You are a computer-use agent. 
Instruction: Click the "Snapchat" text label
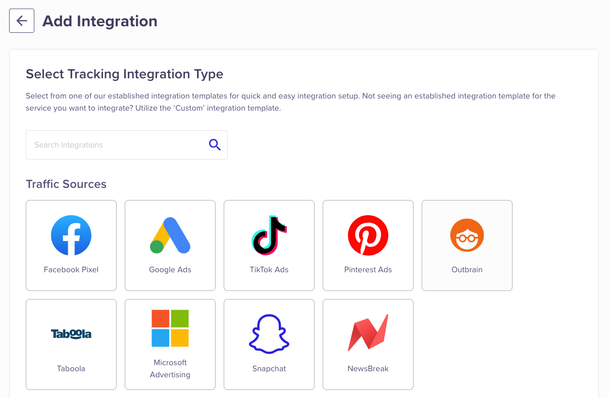[x=269, y=369]
